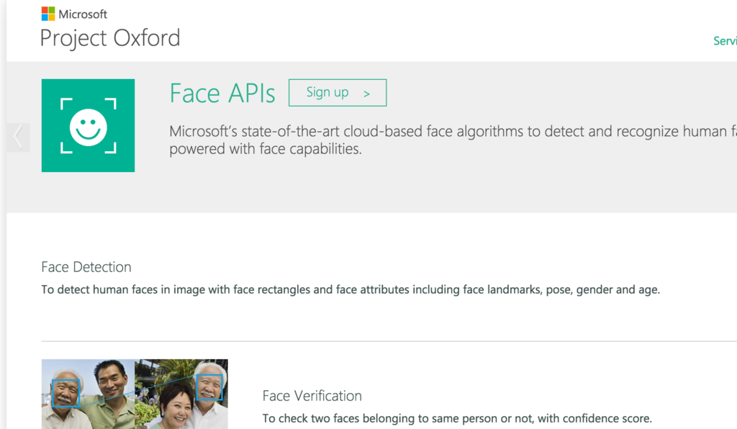Click the Face APIs cloud-based description paragraph
Screen dimensions: 737x429
[453, 140]
